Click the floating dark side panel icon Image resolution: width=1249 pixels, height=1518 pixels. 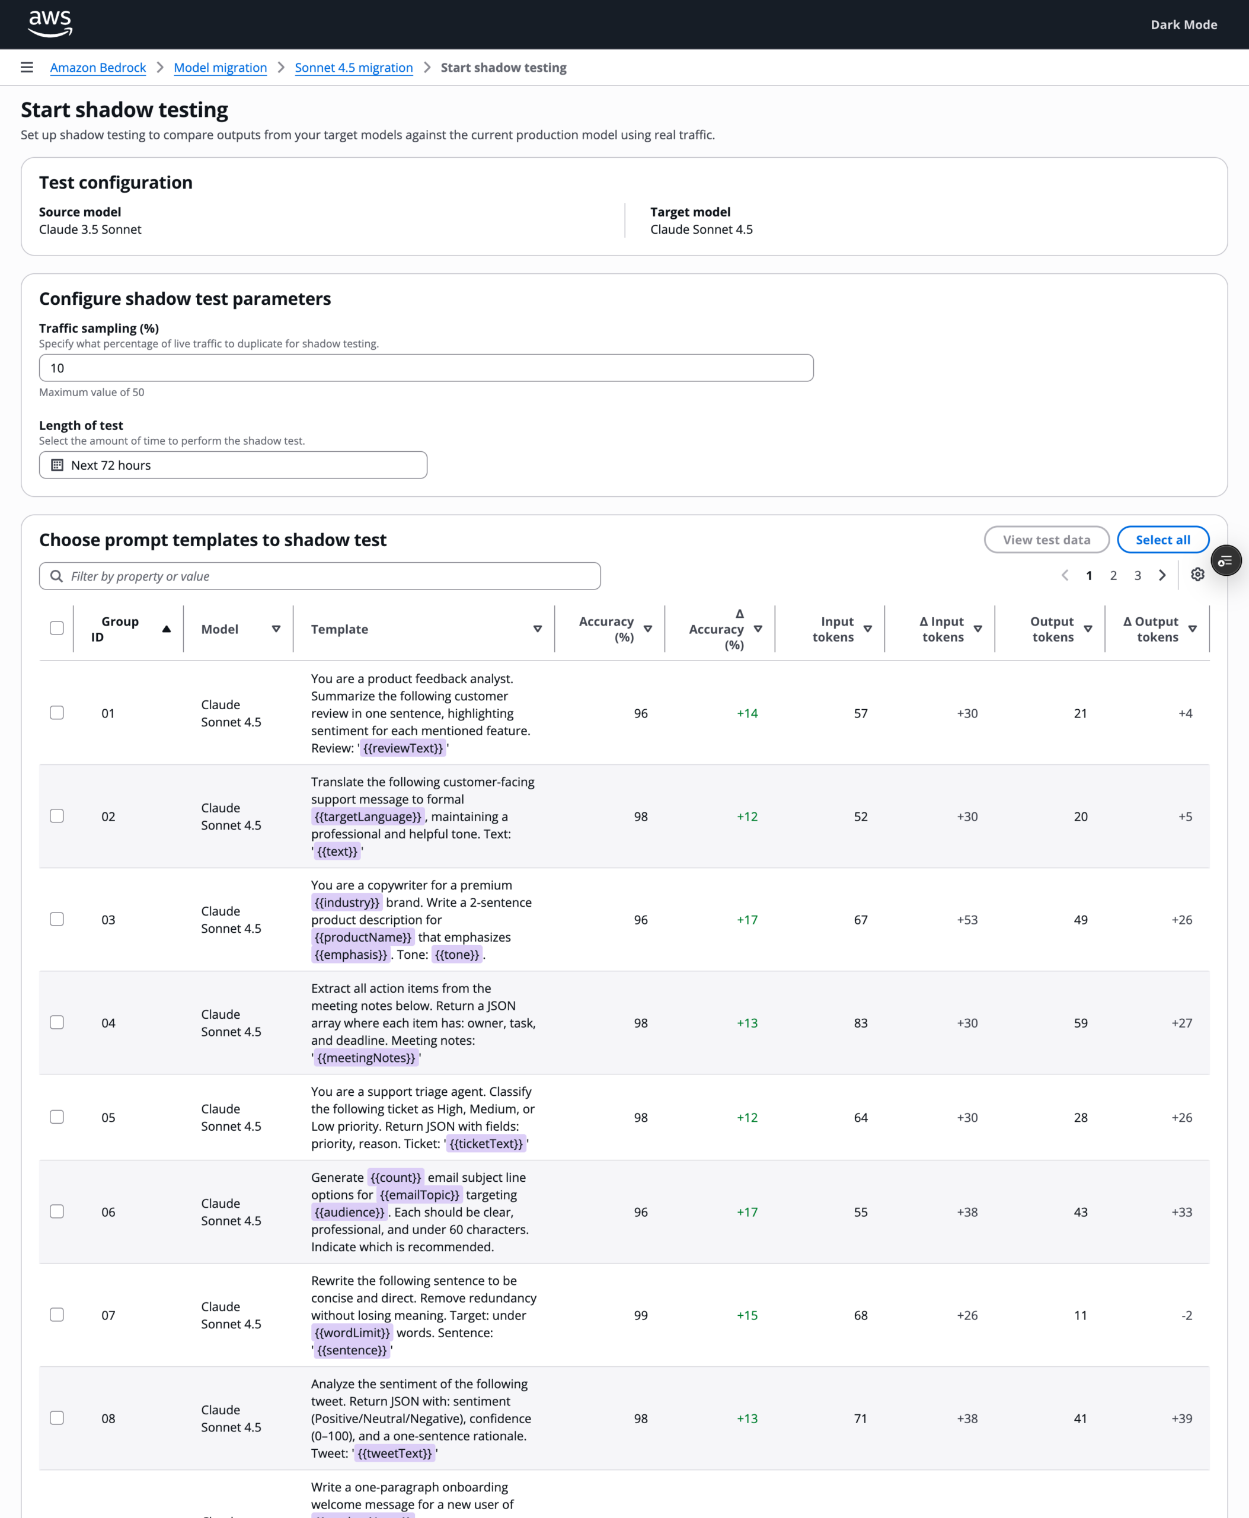pos(1226,561)
